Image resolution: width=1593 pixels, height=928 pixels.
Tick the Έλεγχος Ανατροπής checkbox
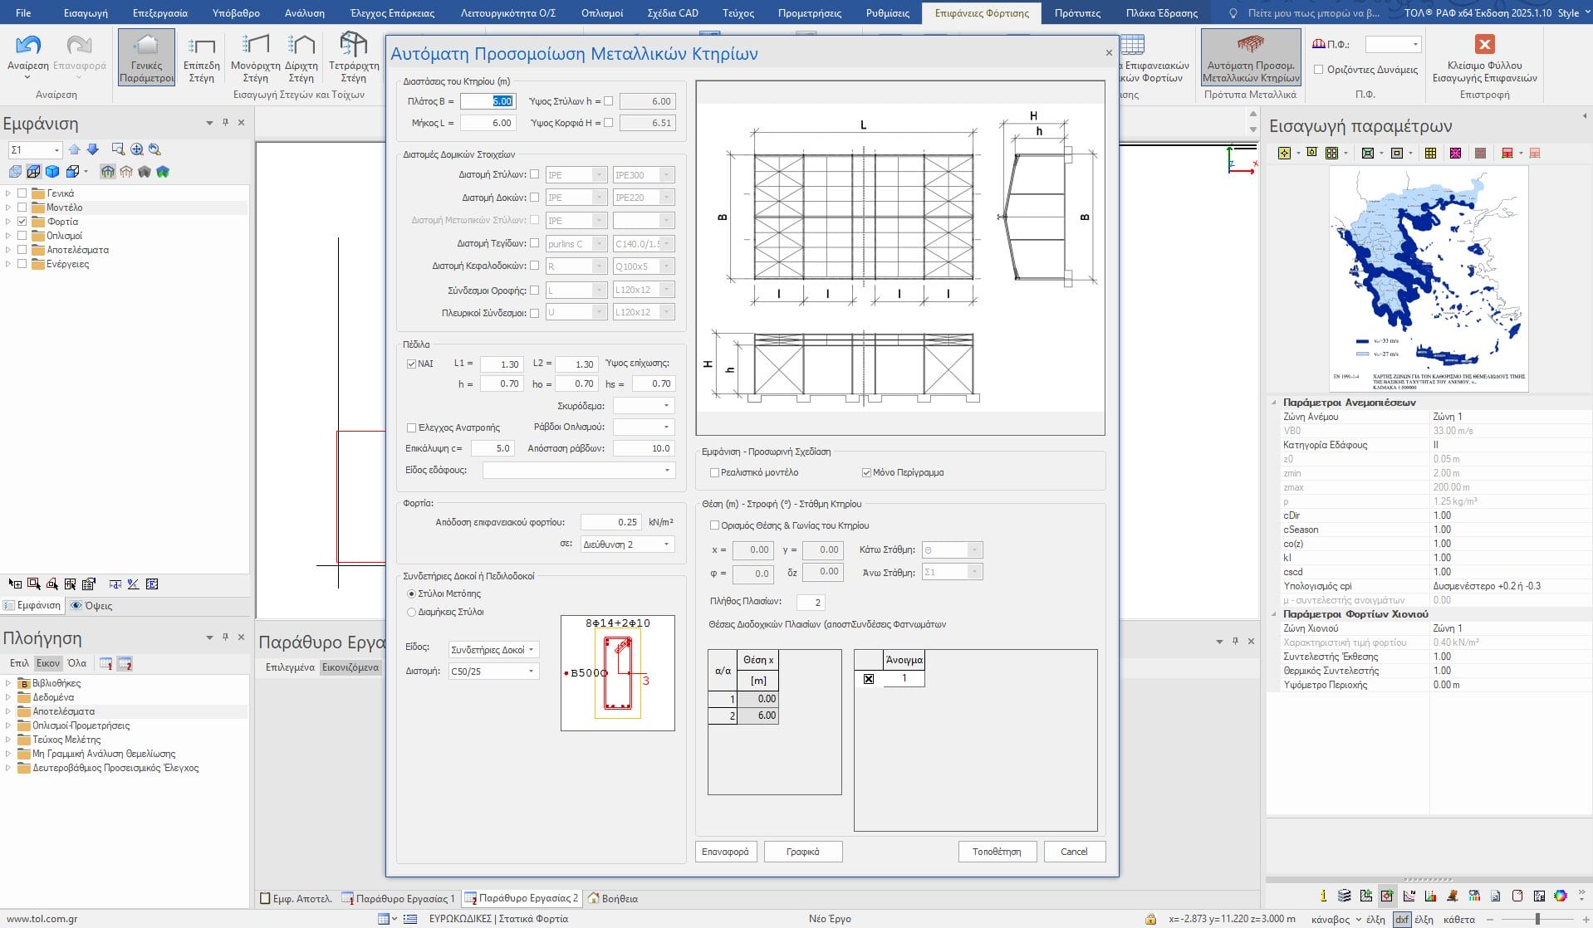point(411,427)
